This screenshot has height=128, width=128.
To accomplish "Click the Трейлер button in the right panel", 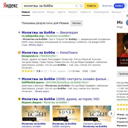I will pyautogui.click(x=123, y=74).
